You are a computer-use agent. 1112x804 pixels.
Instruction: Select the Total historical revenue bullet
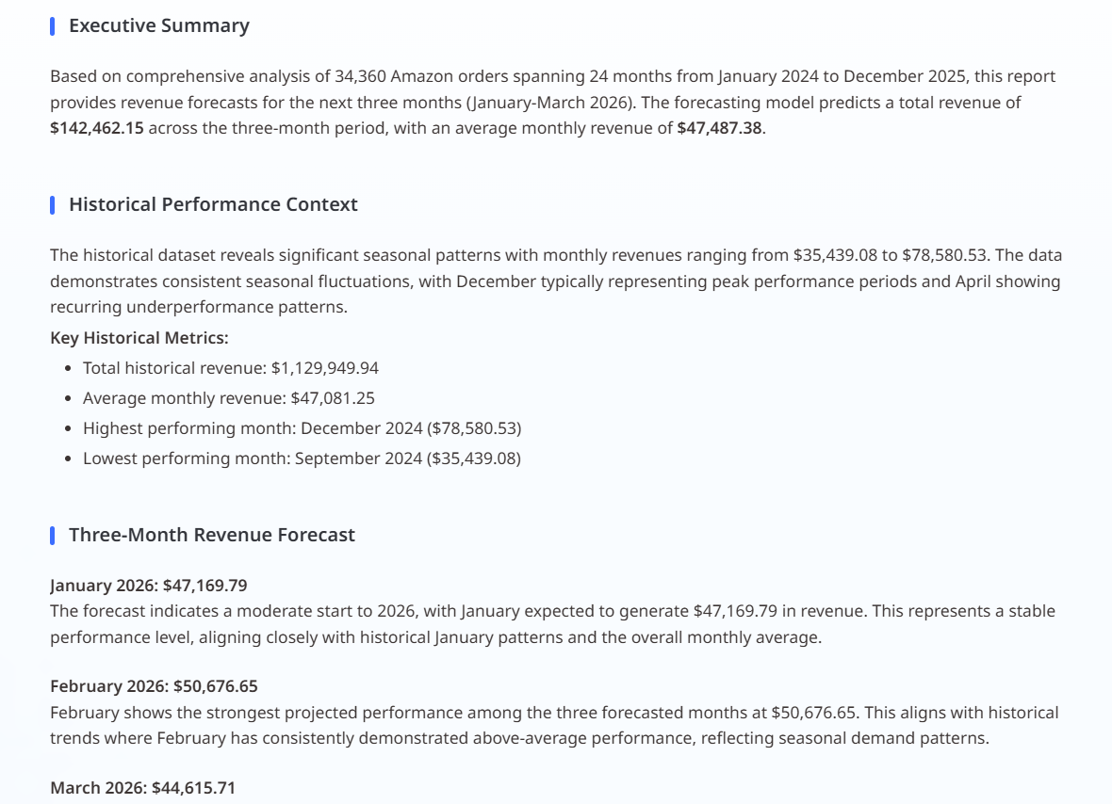point(231,368)
